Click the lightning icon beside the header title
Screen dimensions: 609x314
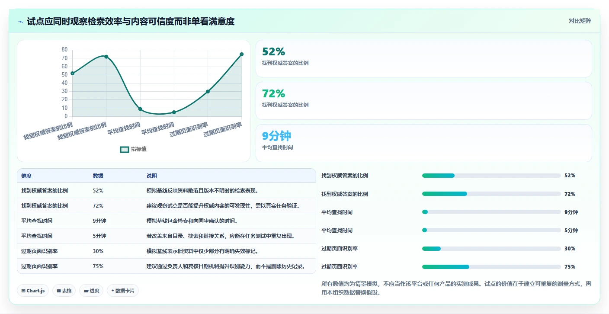(21, 22)
